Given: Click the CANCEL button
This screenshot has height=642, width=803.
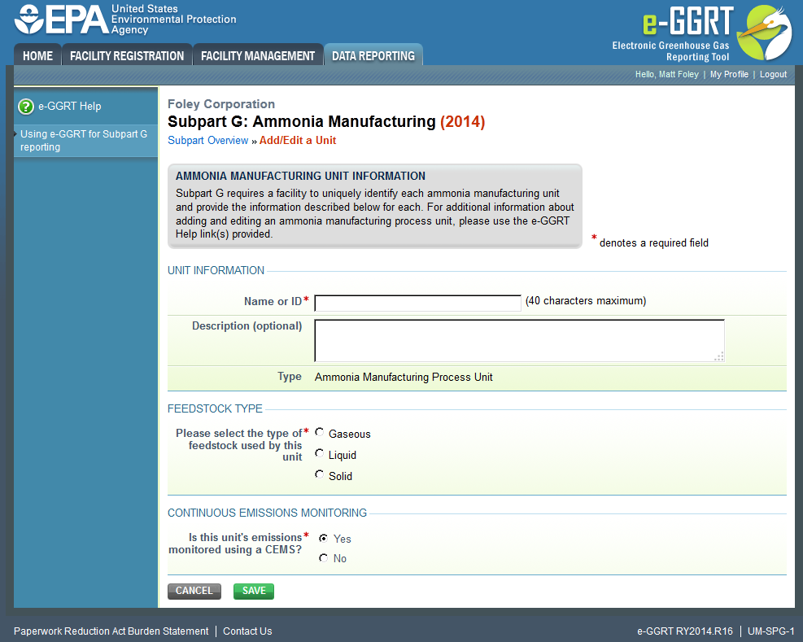Looking at the screenshot, I should pos(194,591).
